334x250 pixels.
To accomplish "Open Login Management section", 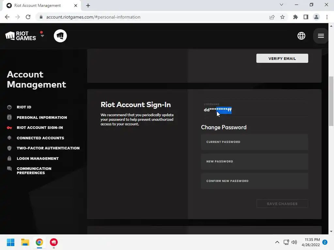I will 38,159.
